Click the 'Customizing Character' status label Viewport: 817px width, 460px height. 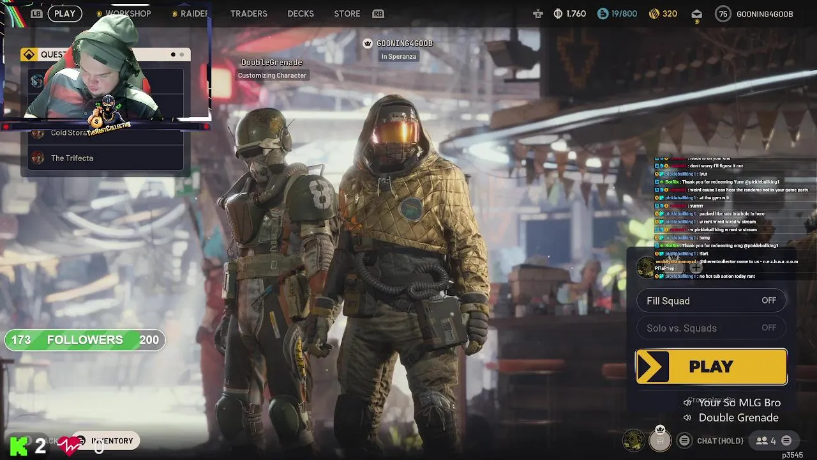pyautogui.click(x=272, y=75)
